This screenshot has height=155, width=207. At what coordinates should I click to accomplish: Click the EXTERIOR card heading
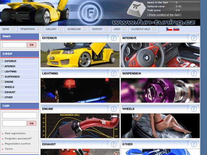(50, 38)
